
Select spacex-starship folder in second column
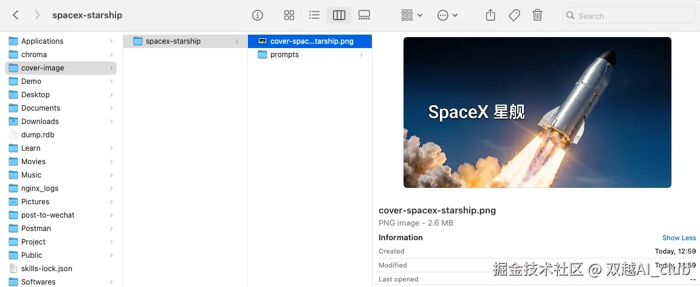click(x=185, y=41)
